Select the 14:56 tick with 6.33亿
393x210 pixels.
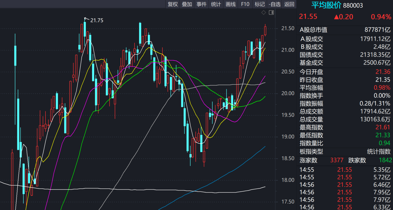pos(345,207)
